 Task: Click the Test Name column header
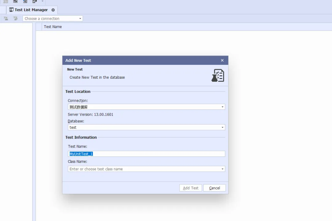pyautogui.click(x=53, y=27)
